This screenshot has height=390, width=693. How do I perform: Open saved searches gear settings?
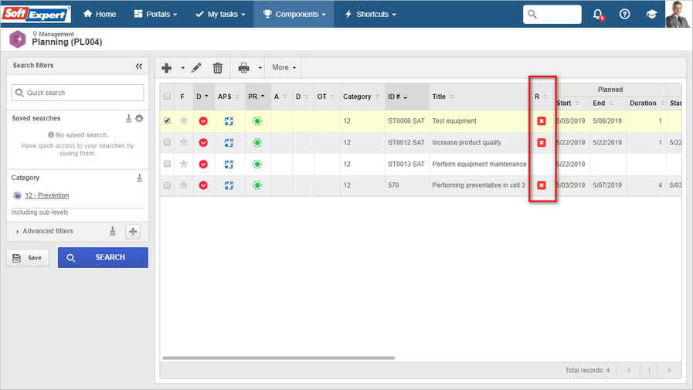click(139, 118)
